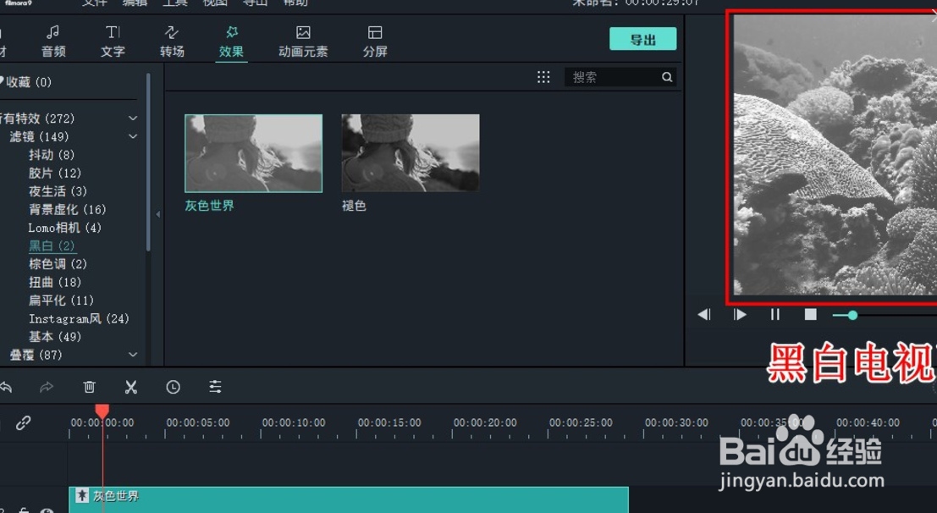Step forward one frame in preview
This screenshot has height=513, width=937.
click(x=739, y=315)
